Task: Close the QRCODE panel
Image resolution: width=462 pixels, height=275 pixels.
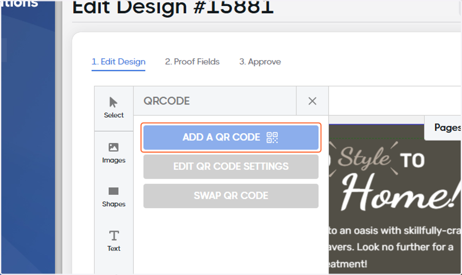Action: click(312, 101)
